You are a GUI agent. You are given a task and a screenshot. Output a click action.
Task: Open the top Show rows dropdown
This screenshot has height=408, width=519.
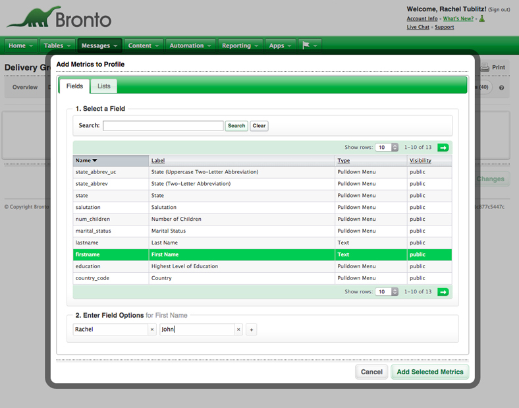coord(386,148)
